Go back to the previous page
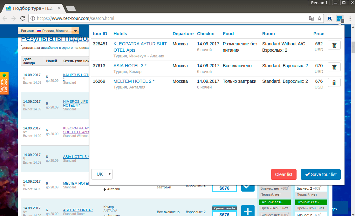The image size is (355, 216). click(5, 18)
